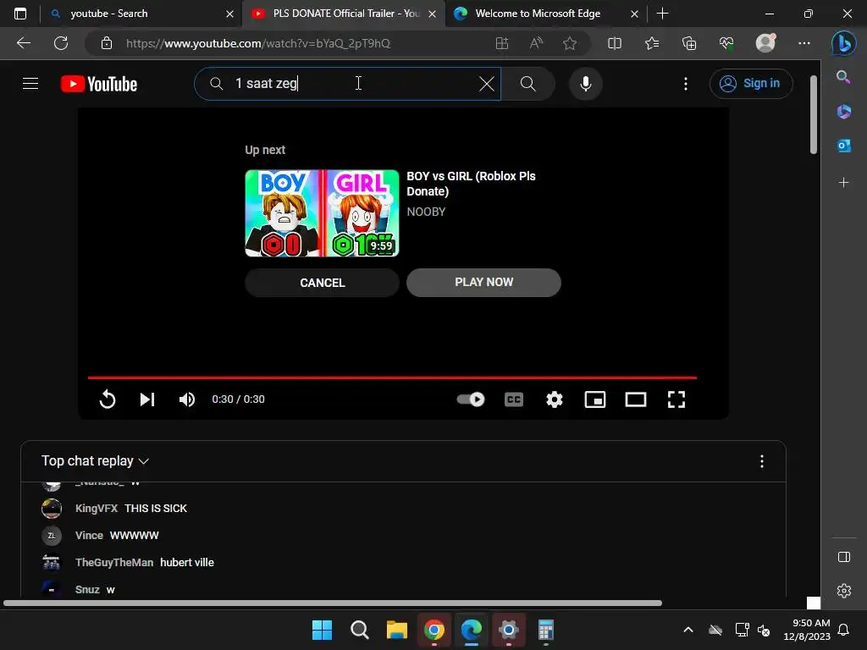The height and width of the screenshot is (650, 867).
Task: Click the Sign in button
Action: [x=751, y=84]
